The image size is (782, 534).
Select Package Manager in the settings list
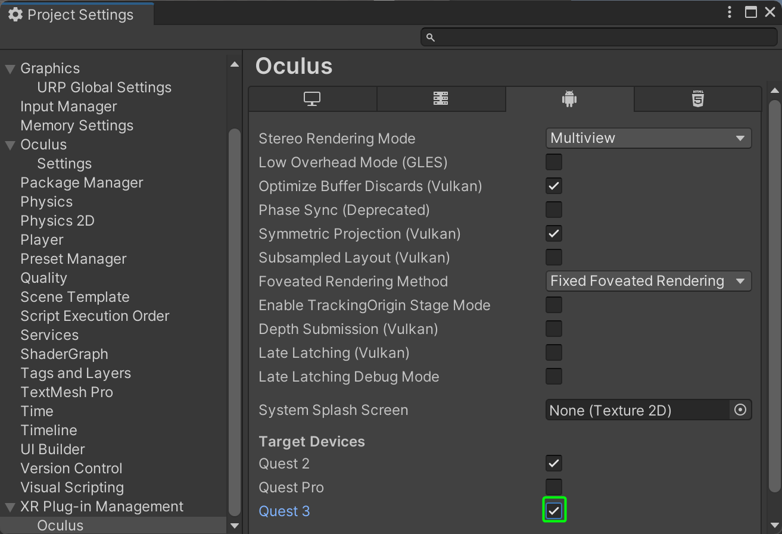82,183
